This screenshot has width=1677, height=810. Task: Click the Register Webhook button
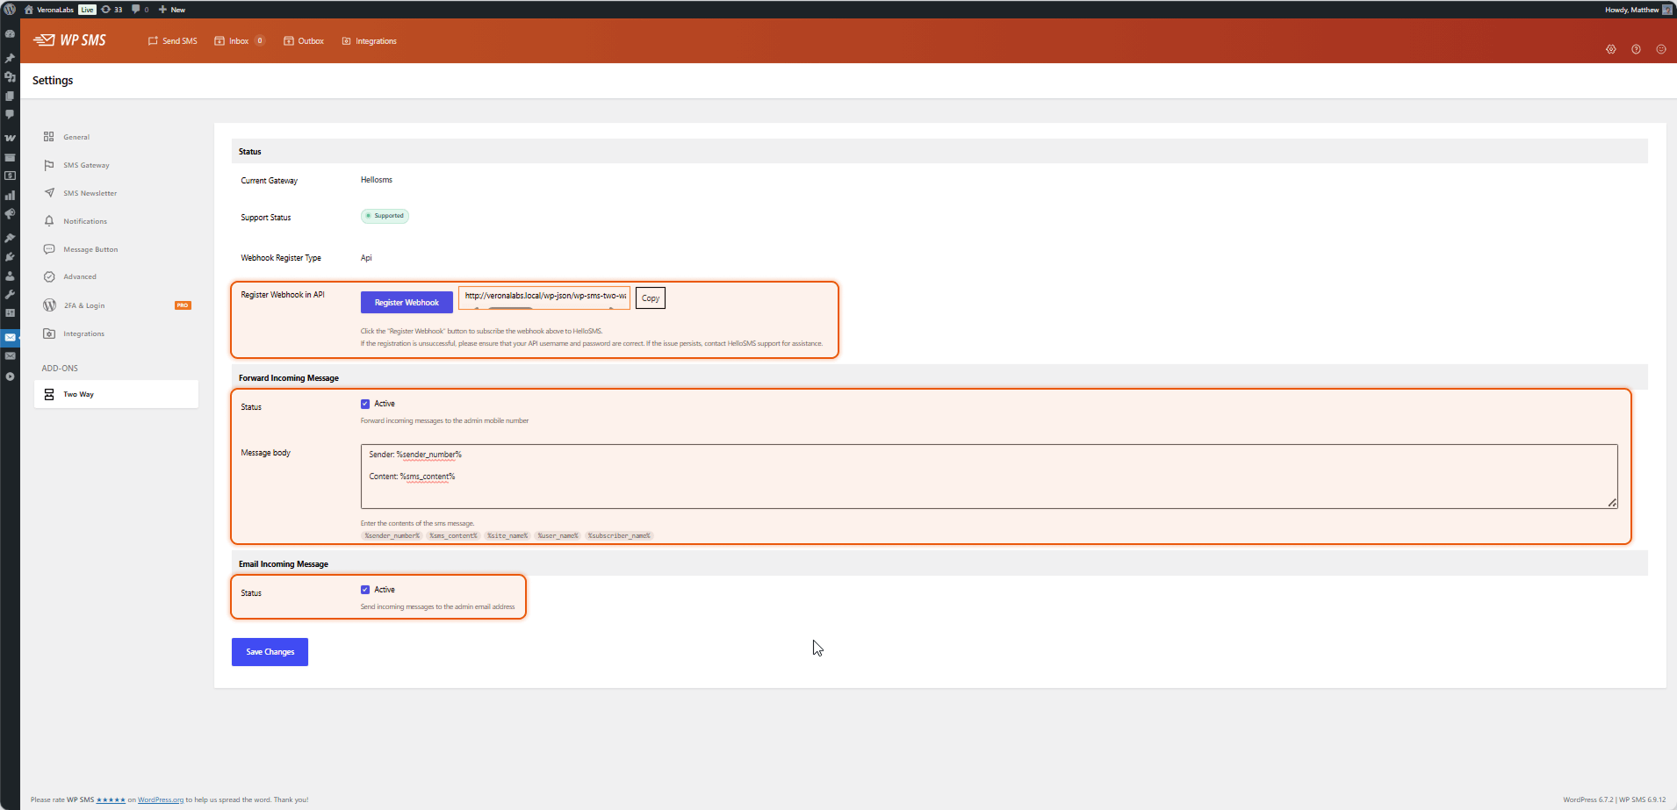pyautogui.click(x=407, y=303)
